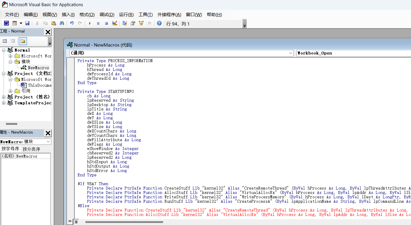Viewport: 411px width, 225px height.
Task: Toggle Full Module View button
Action: (76, 222)
